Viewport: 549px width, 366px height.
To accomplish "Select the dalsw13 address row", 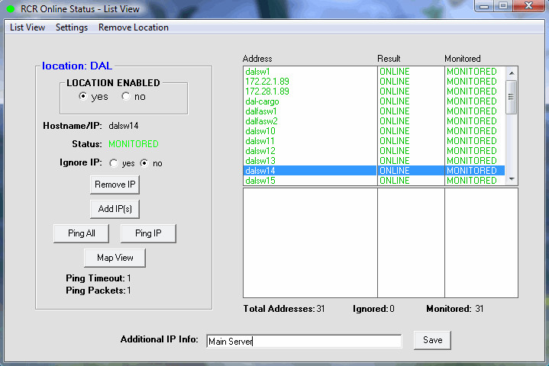I will [374, 161].
